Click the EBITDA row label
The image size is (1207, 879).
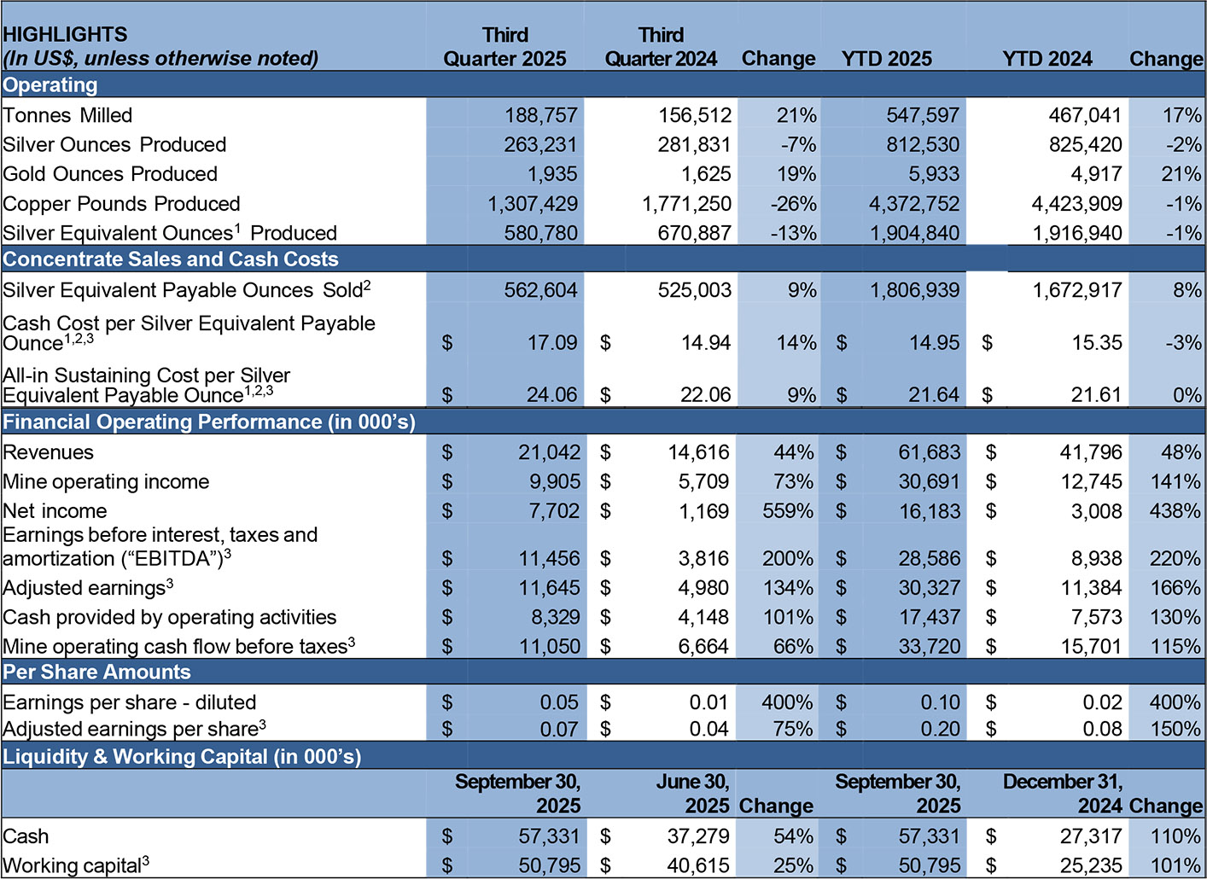160,547
